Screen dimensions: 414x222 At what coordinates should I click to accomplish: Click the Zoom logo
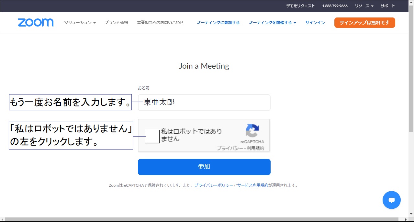[36, 23]
